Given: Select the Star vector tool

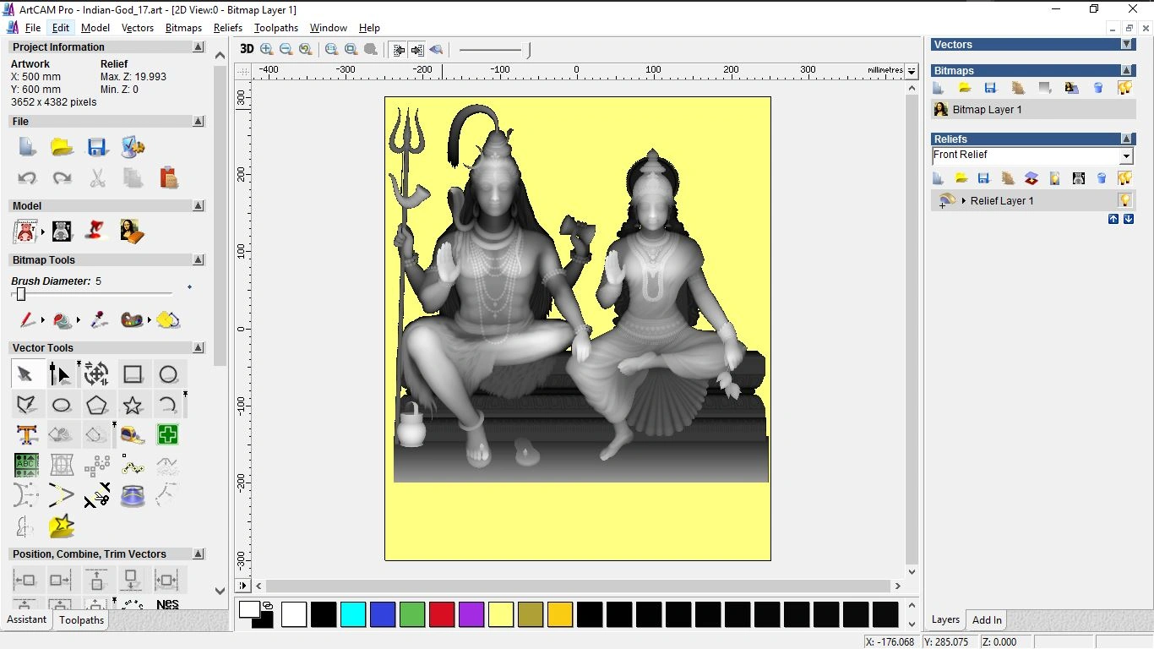Looking at the screenshot, I should (133, 405).
